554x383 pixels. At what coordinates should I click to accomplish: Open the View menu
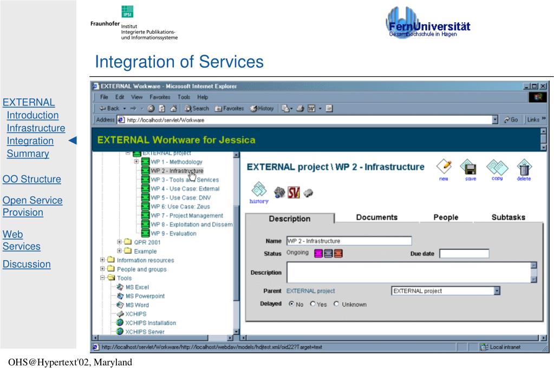coord(136,97)
